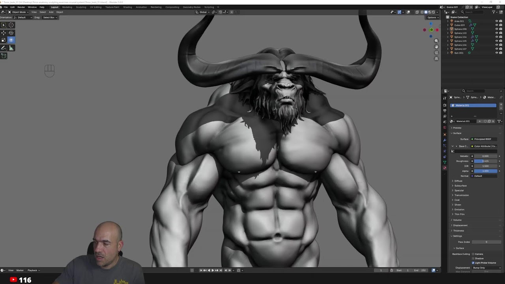Open the Output properties tab
The height and width of the screenshot is (284, 505).
click(x=445, y=110)
